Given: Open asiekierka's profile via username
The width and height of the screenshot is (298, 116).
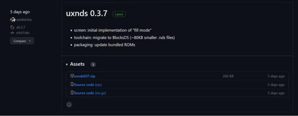Looking at the screenshot, I should [x=24, y=20].
